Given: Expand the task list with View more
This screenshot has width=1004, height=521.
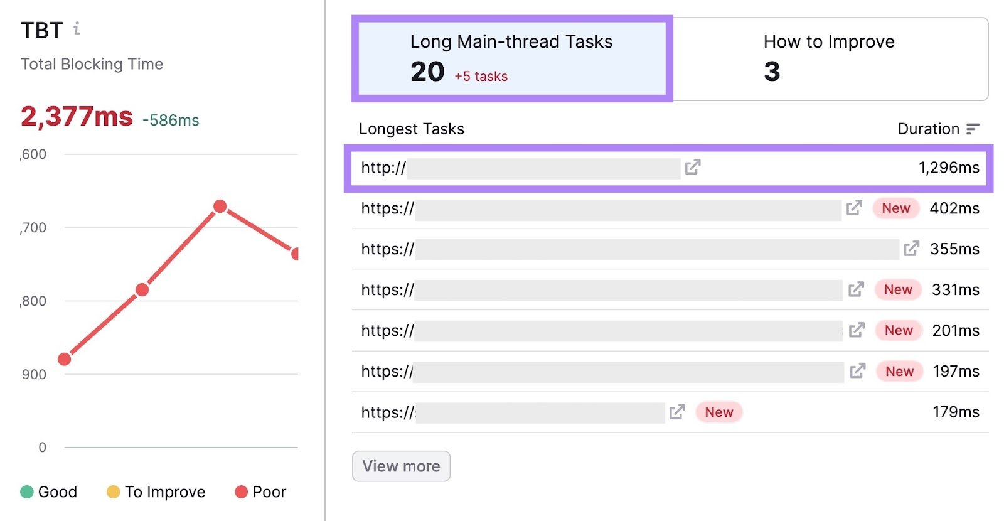Looking at the screenshot, I should (401, 466).
